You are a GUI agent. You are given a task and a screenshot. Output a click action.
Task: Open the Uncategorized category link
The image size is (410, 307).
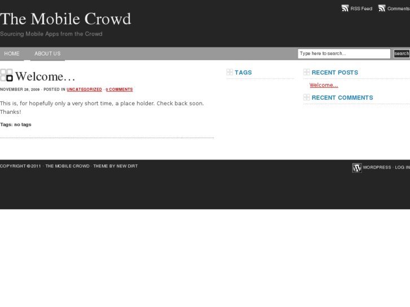tap(84, 90)
